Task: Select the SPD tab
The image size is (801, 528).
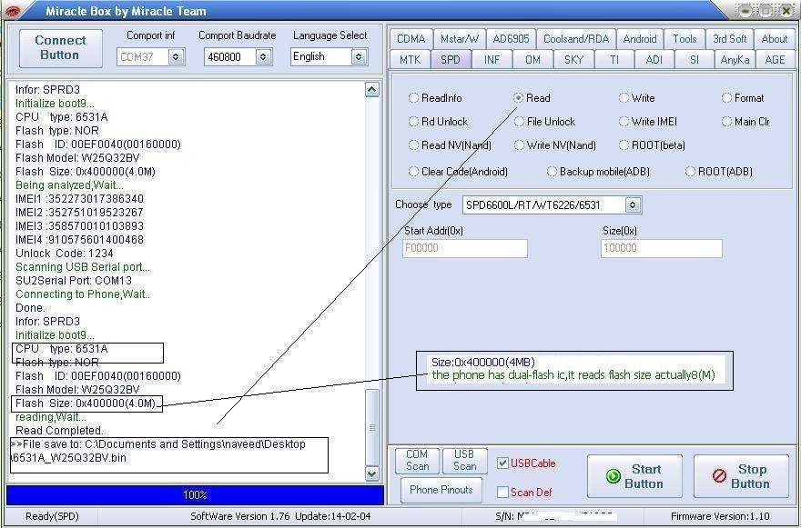Action: coord(450,60)
